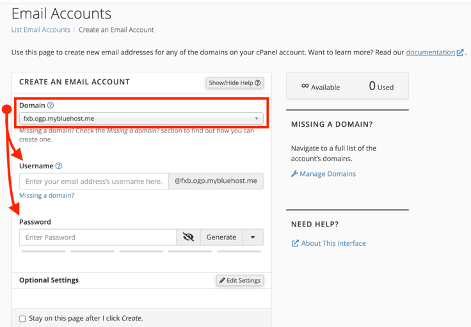Click the Create an Email Account breadcrumb text

point(116,29)
